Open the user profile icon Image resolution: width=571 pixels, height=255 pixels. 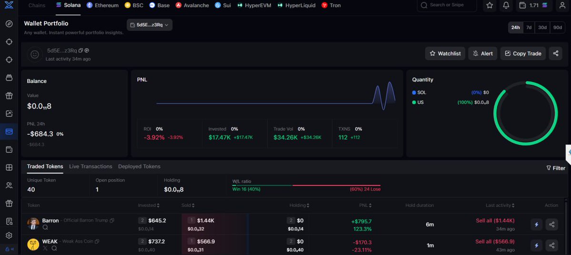click(x=562, y=5)
